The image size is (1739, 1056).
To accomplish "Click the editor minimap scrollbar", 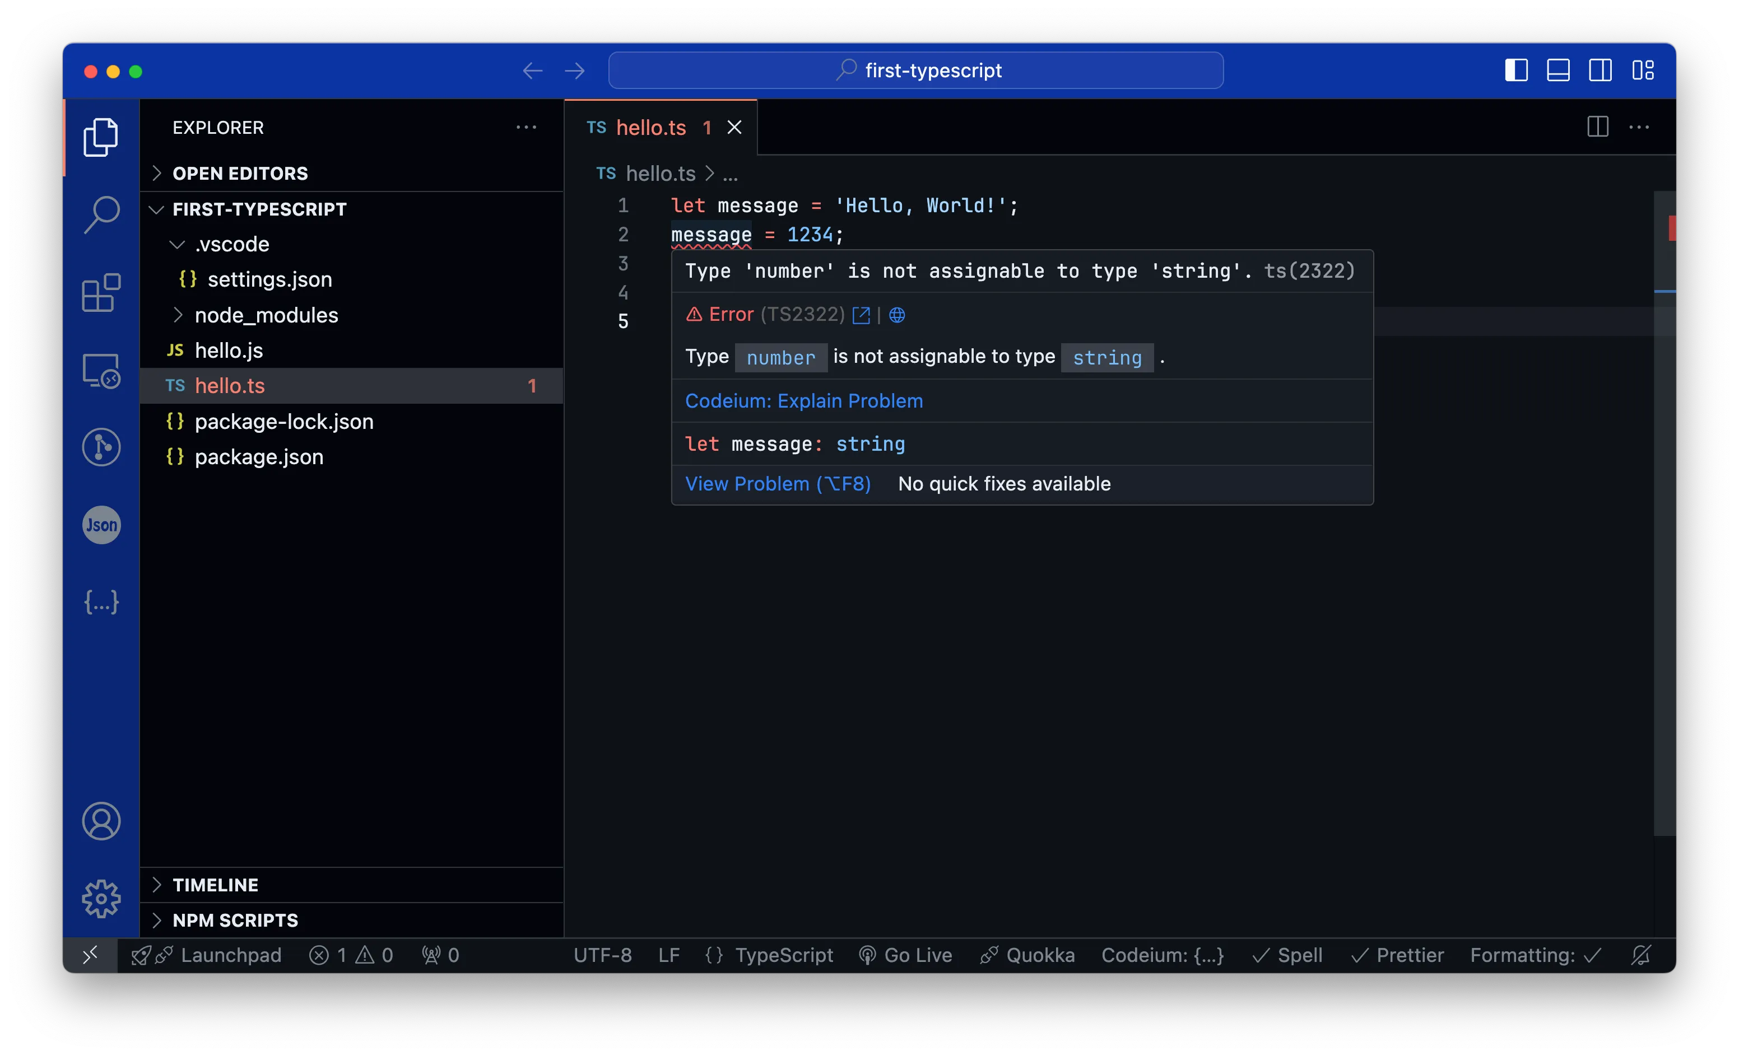I will point(1665,513).
